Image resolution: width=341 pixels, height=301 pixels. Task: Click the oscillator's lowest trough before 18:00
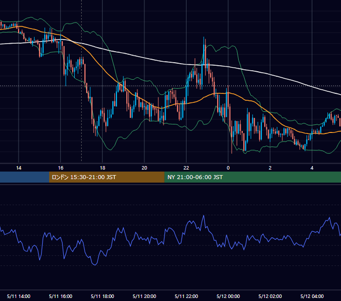[95, 265]
